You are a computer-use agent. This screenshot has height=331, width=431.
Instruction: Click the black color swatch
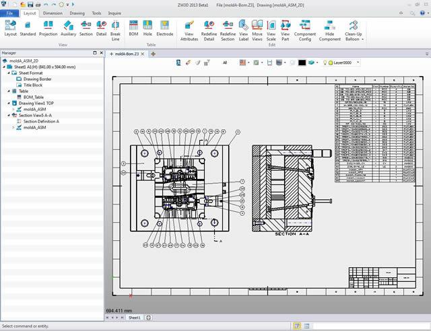pos(302,63)
